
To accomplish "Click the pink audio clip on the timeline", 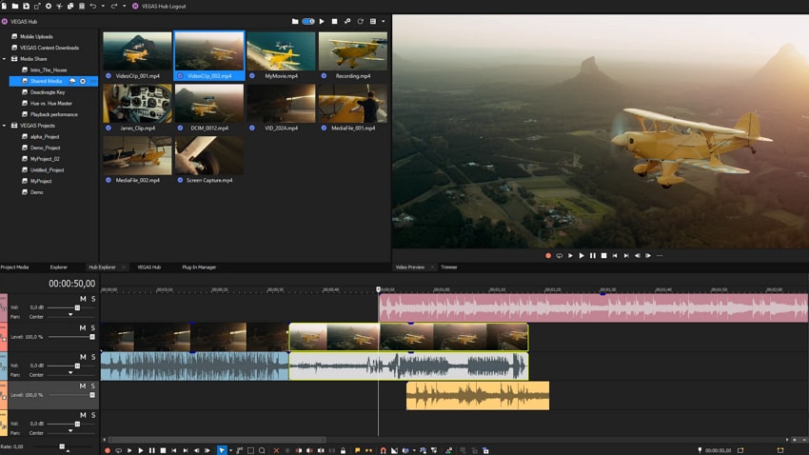I will (593, 308).
